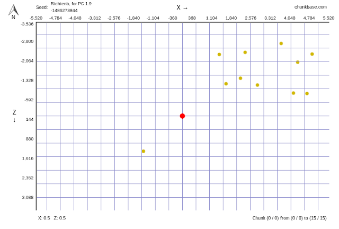Viewport: 339px width, 229px height.
Task: Select the lone yellow marker southwest of the origin
Action: pyautogui.click(x=144, y=151)
